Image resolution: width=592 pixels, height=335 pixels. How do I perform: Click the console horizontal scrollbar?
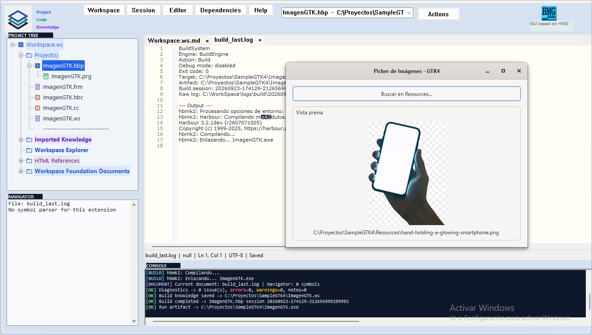point(256,321)
